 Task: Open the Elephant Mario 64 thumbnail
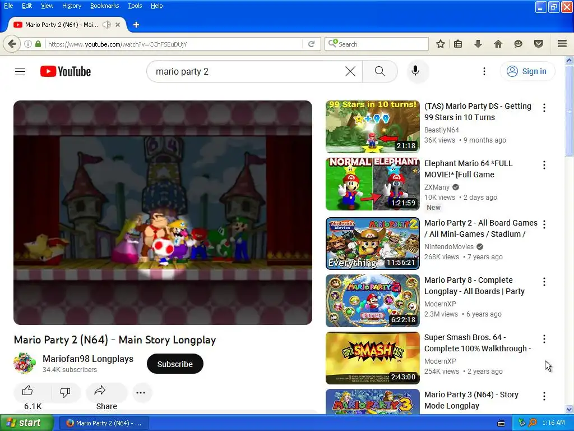373,184
